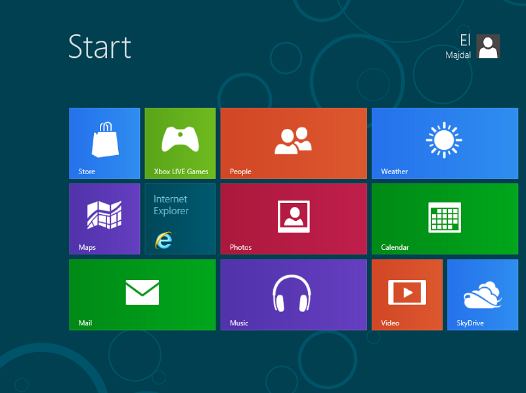
Task: Open the Mail envelope tile
Action: pyautogui.click(x=142, y=294)
